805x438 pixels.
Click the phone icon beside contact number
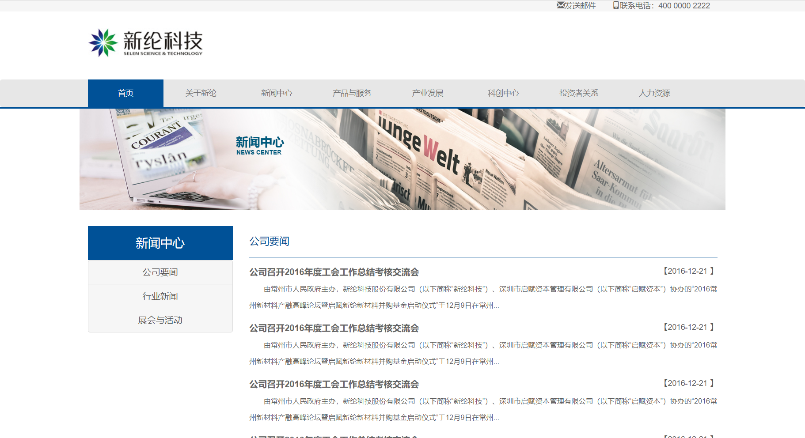pos(616,5)
